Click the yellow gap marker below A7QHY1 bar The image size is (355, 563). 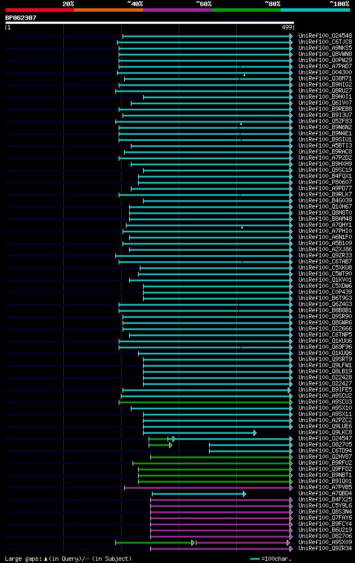[x=242, y=227]
